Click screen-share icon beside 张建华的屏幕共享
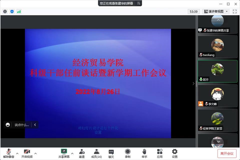 (x=200, y=30)
